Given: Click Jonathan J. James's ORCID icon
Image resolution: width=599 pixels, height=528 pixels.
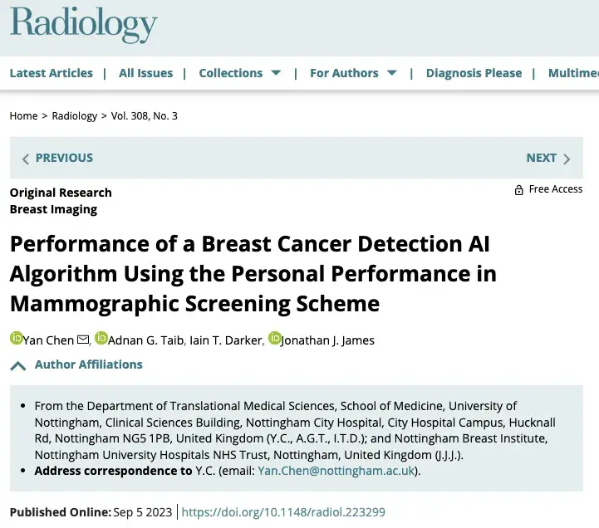Looking at the screenshot, I should tap(273, 339).
